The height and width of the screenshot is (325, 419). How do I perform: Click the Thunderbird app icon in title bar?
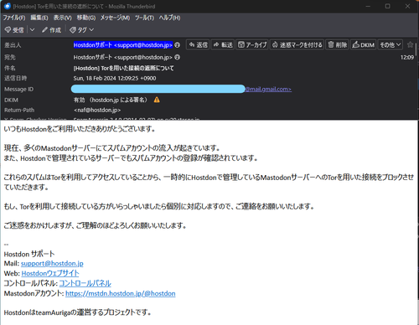click(8, 6)
